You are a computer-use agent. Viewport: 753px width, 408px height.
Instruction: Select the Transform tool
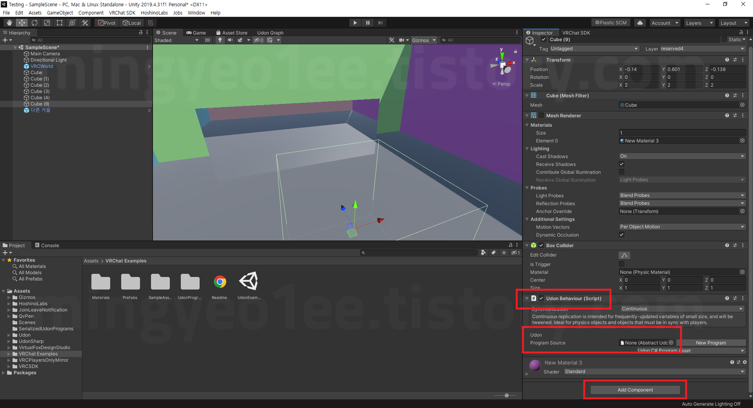point(72,23)
